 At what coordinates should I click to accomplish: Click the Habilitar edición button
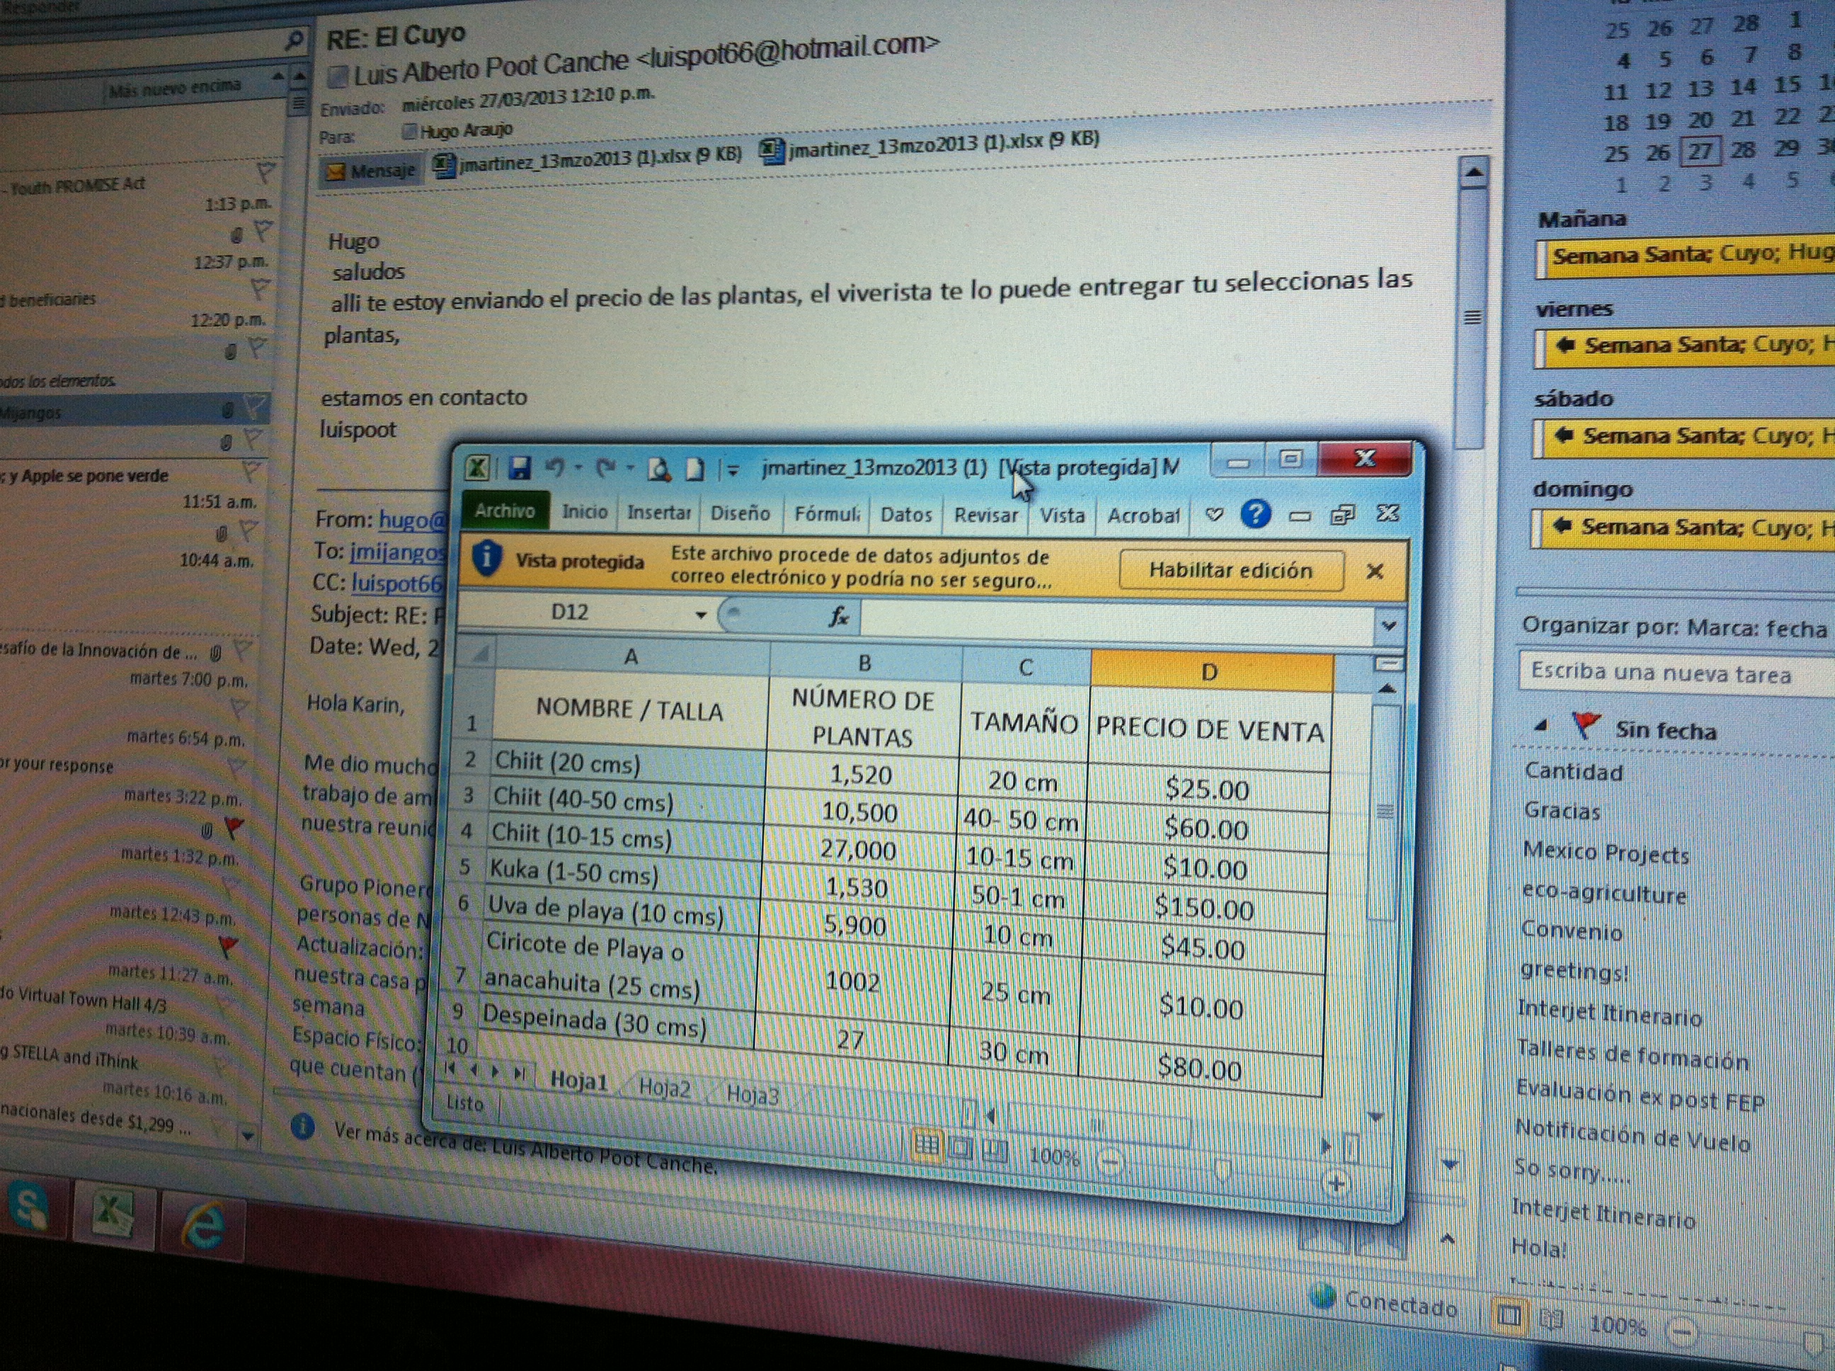point(1230,570)
